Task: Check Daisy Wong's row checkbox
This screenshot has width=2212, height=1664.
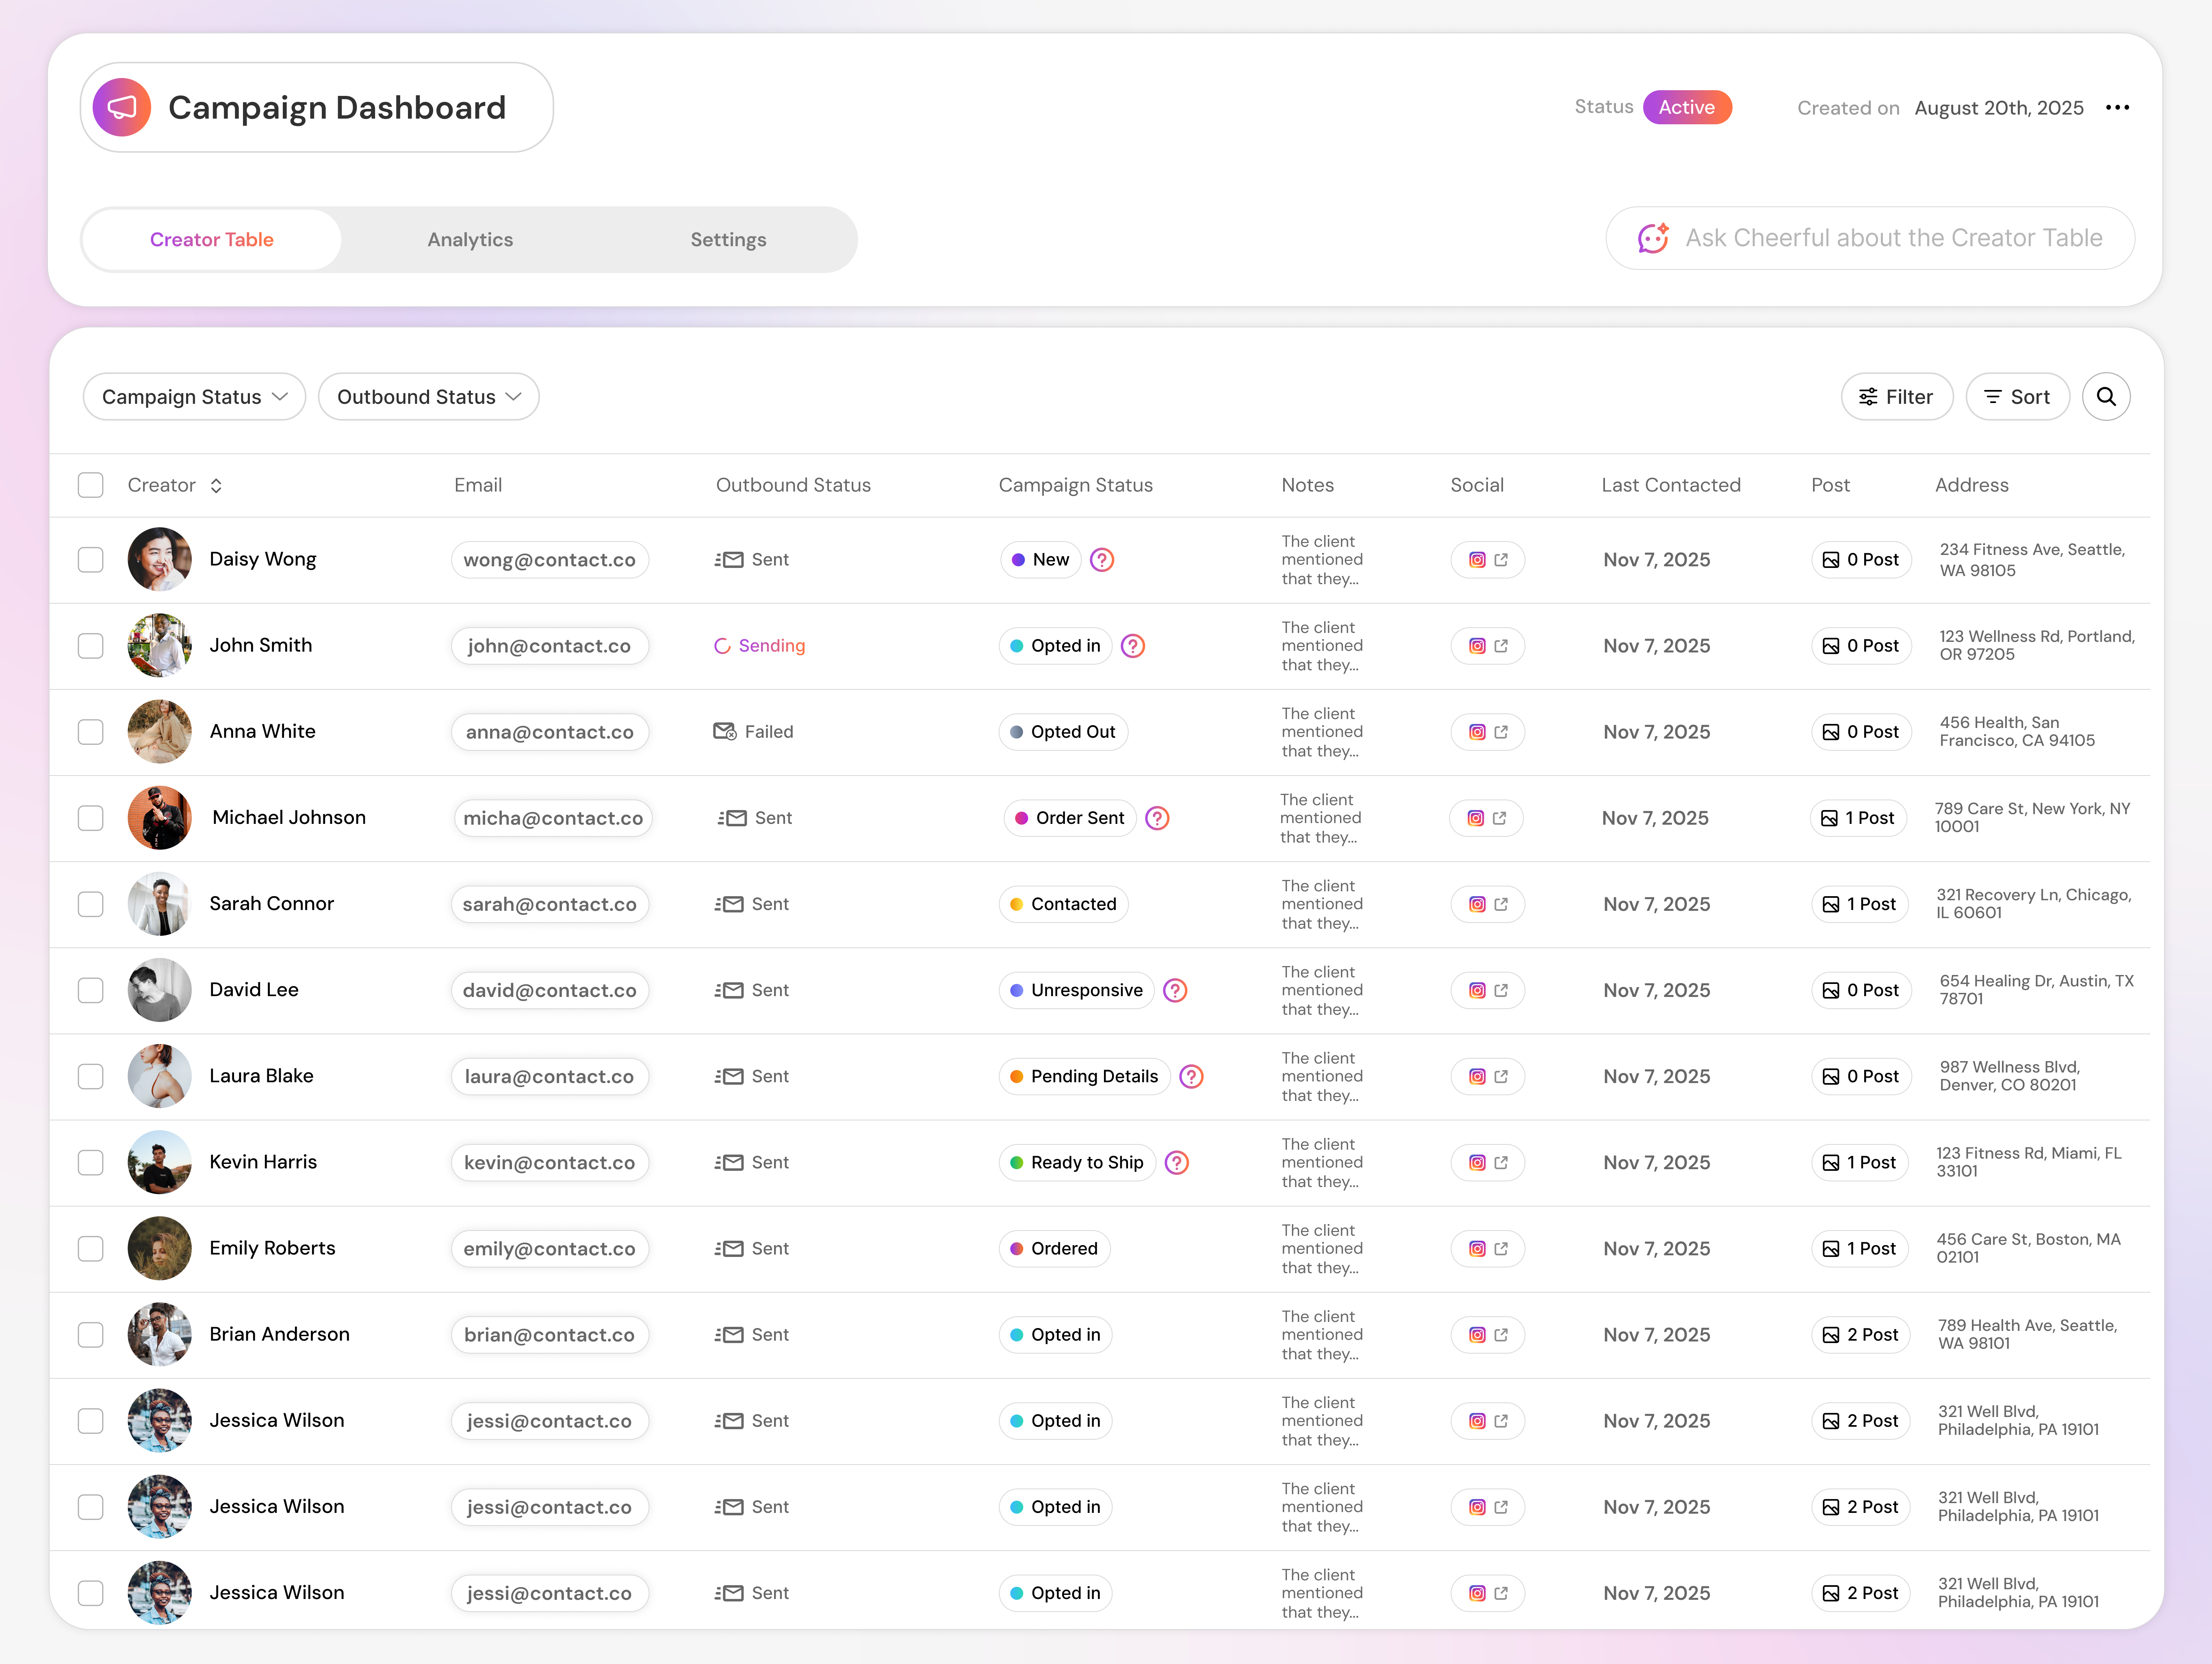Action: [90, 559]
